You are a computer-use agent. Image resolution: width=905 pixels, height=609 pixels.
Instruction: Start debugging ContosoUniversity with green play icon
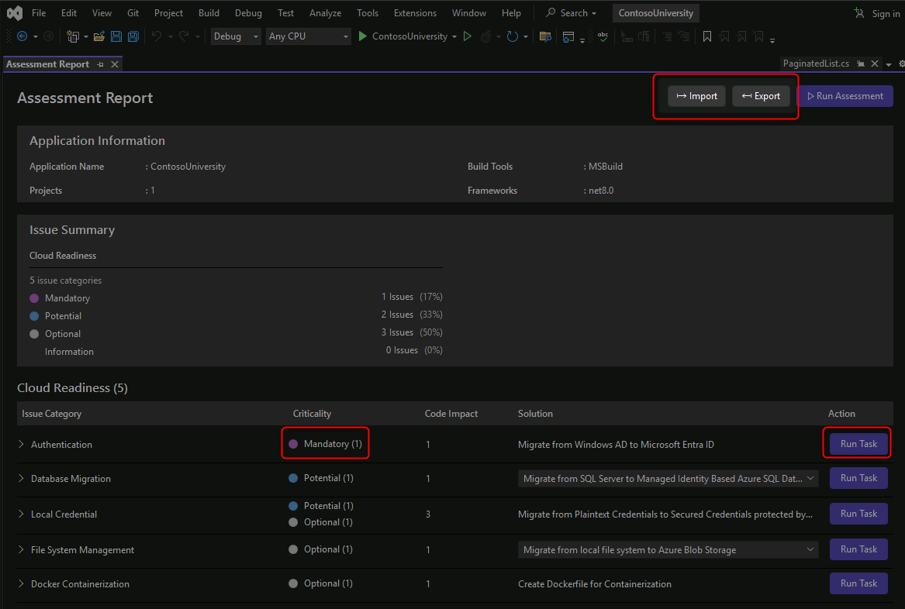pos(362,36)
